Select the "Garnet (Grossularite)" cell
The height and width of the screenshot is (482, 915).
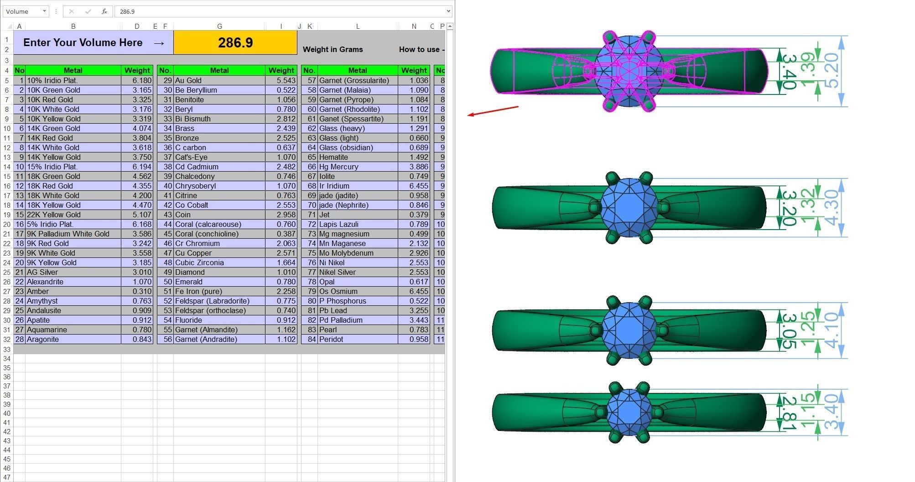358,80
